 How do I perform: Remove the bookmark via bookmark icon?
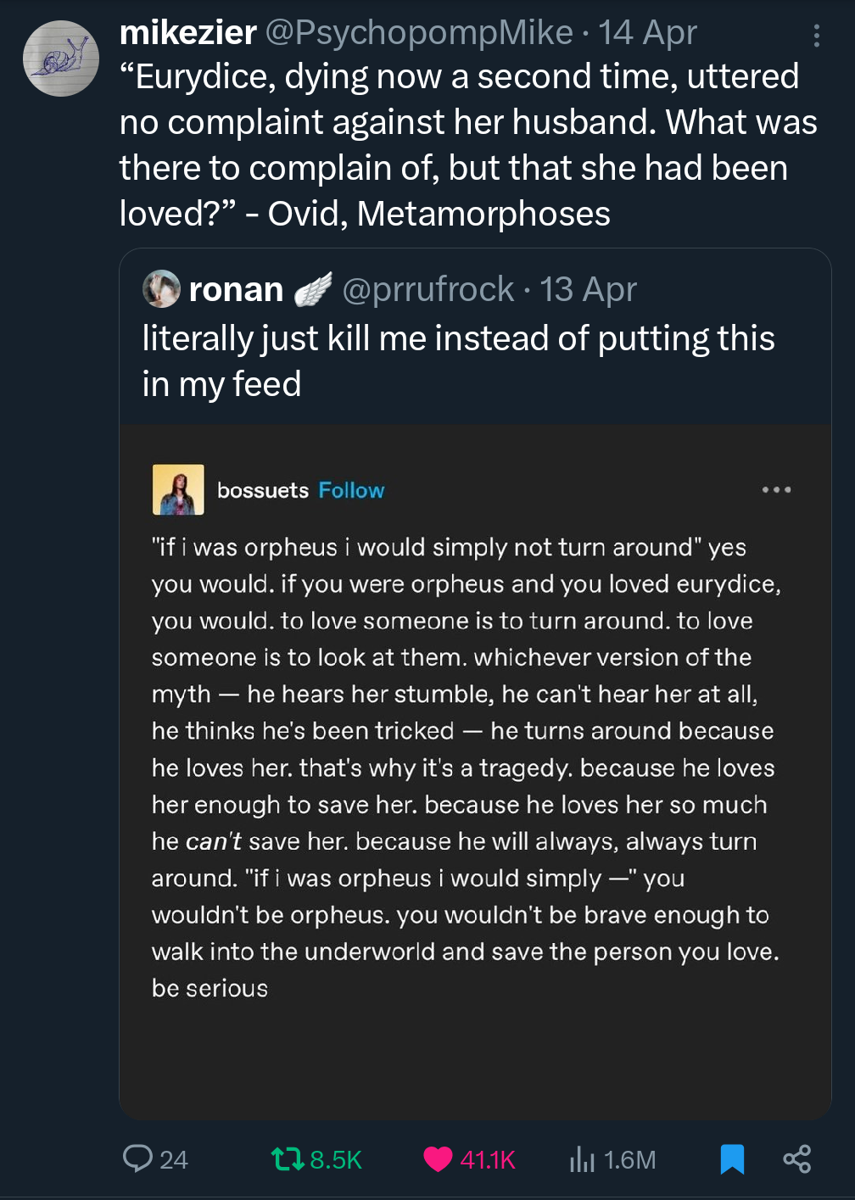pos(732,1158)
